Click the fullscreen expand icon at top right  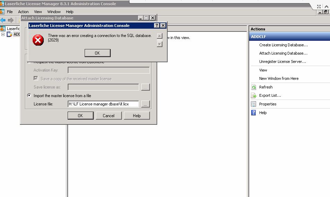pyautogui.click(x=319, y=7)
